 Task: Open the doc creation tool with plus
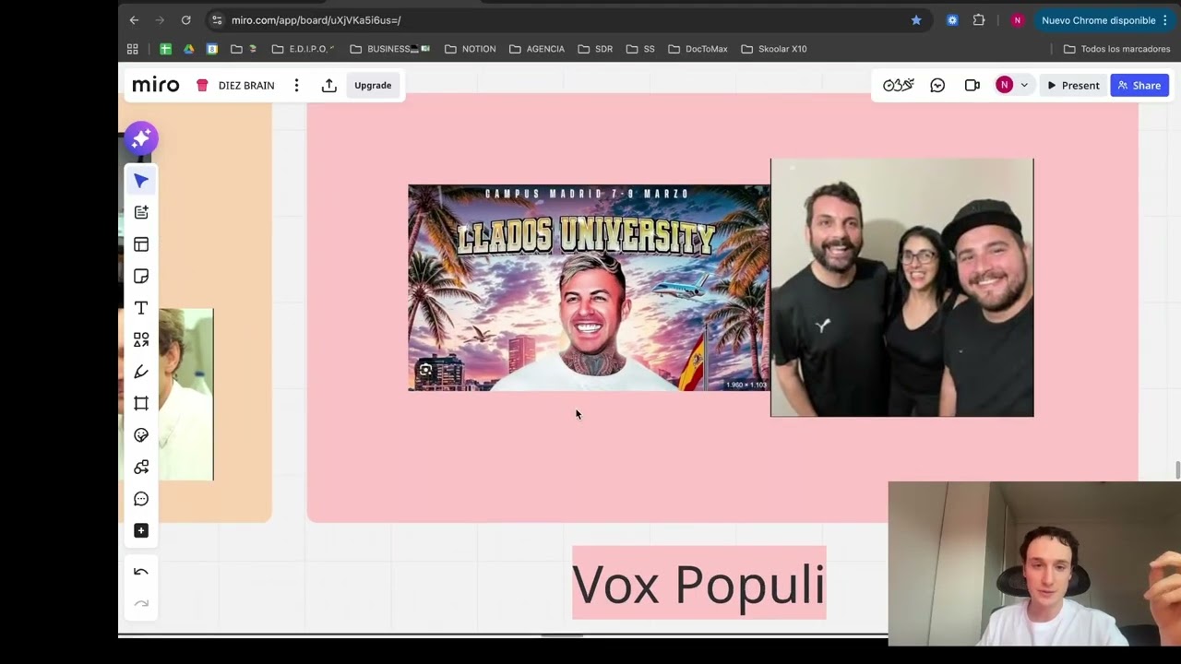click(x=141, y=212)
